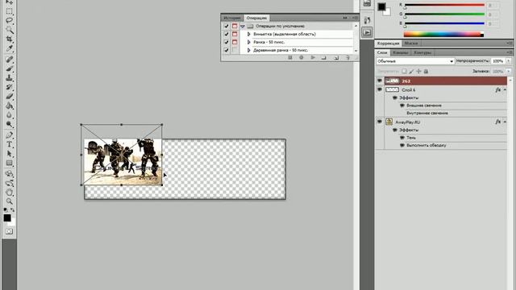Switch to the Контуры tab
This screenshot has height=290, width=516.
tap(422, 52)
